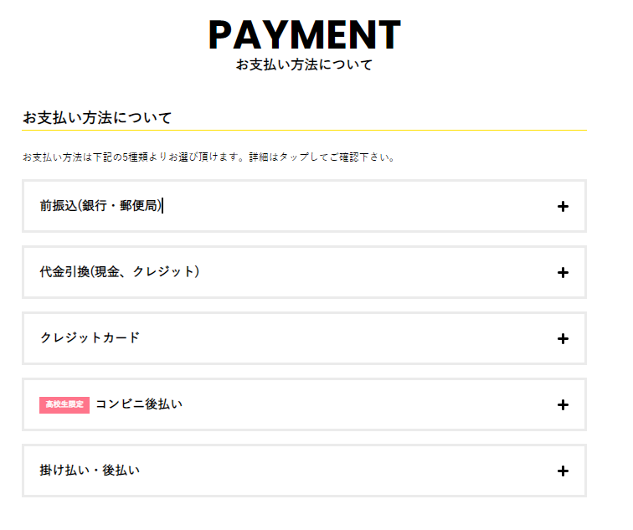Click the (銀行・郵便局) text
The height and width of the screenshot is (530, 633).
(119, 206)
